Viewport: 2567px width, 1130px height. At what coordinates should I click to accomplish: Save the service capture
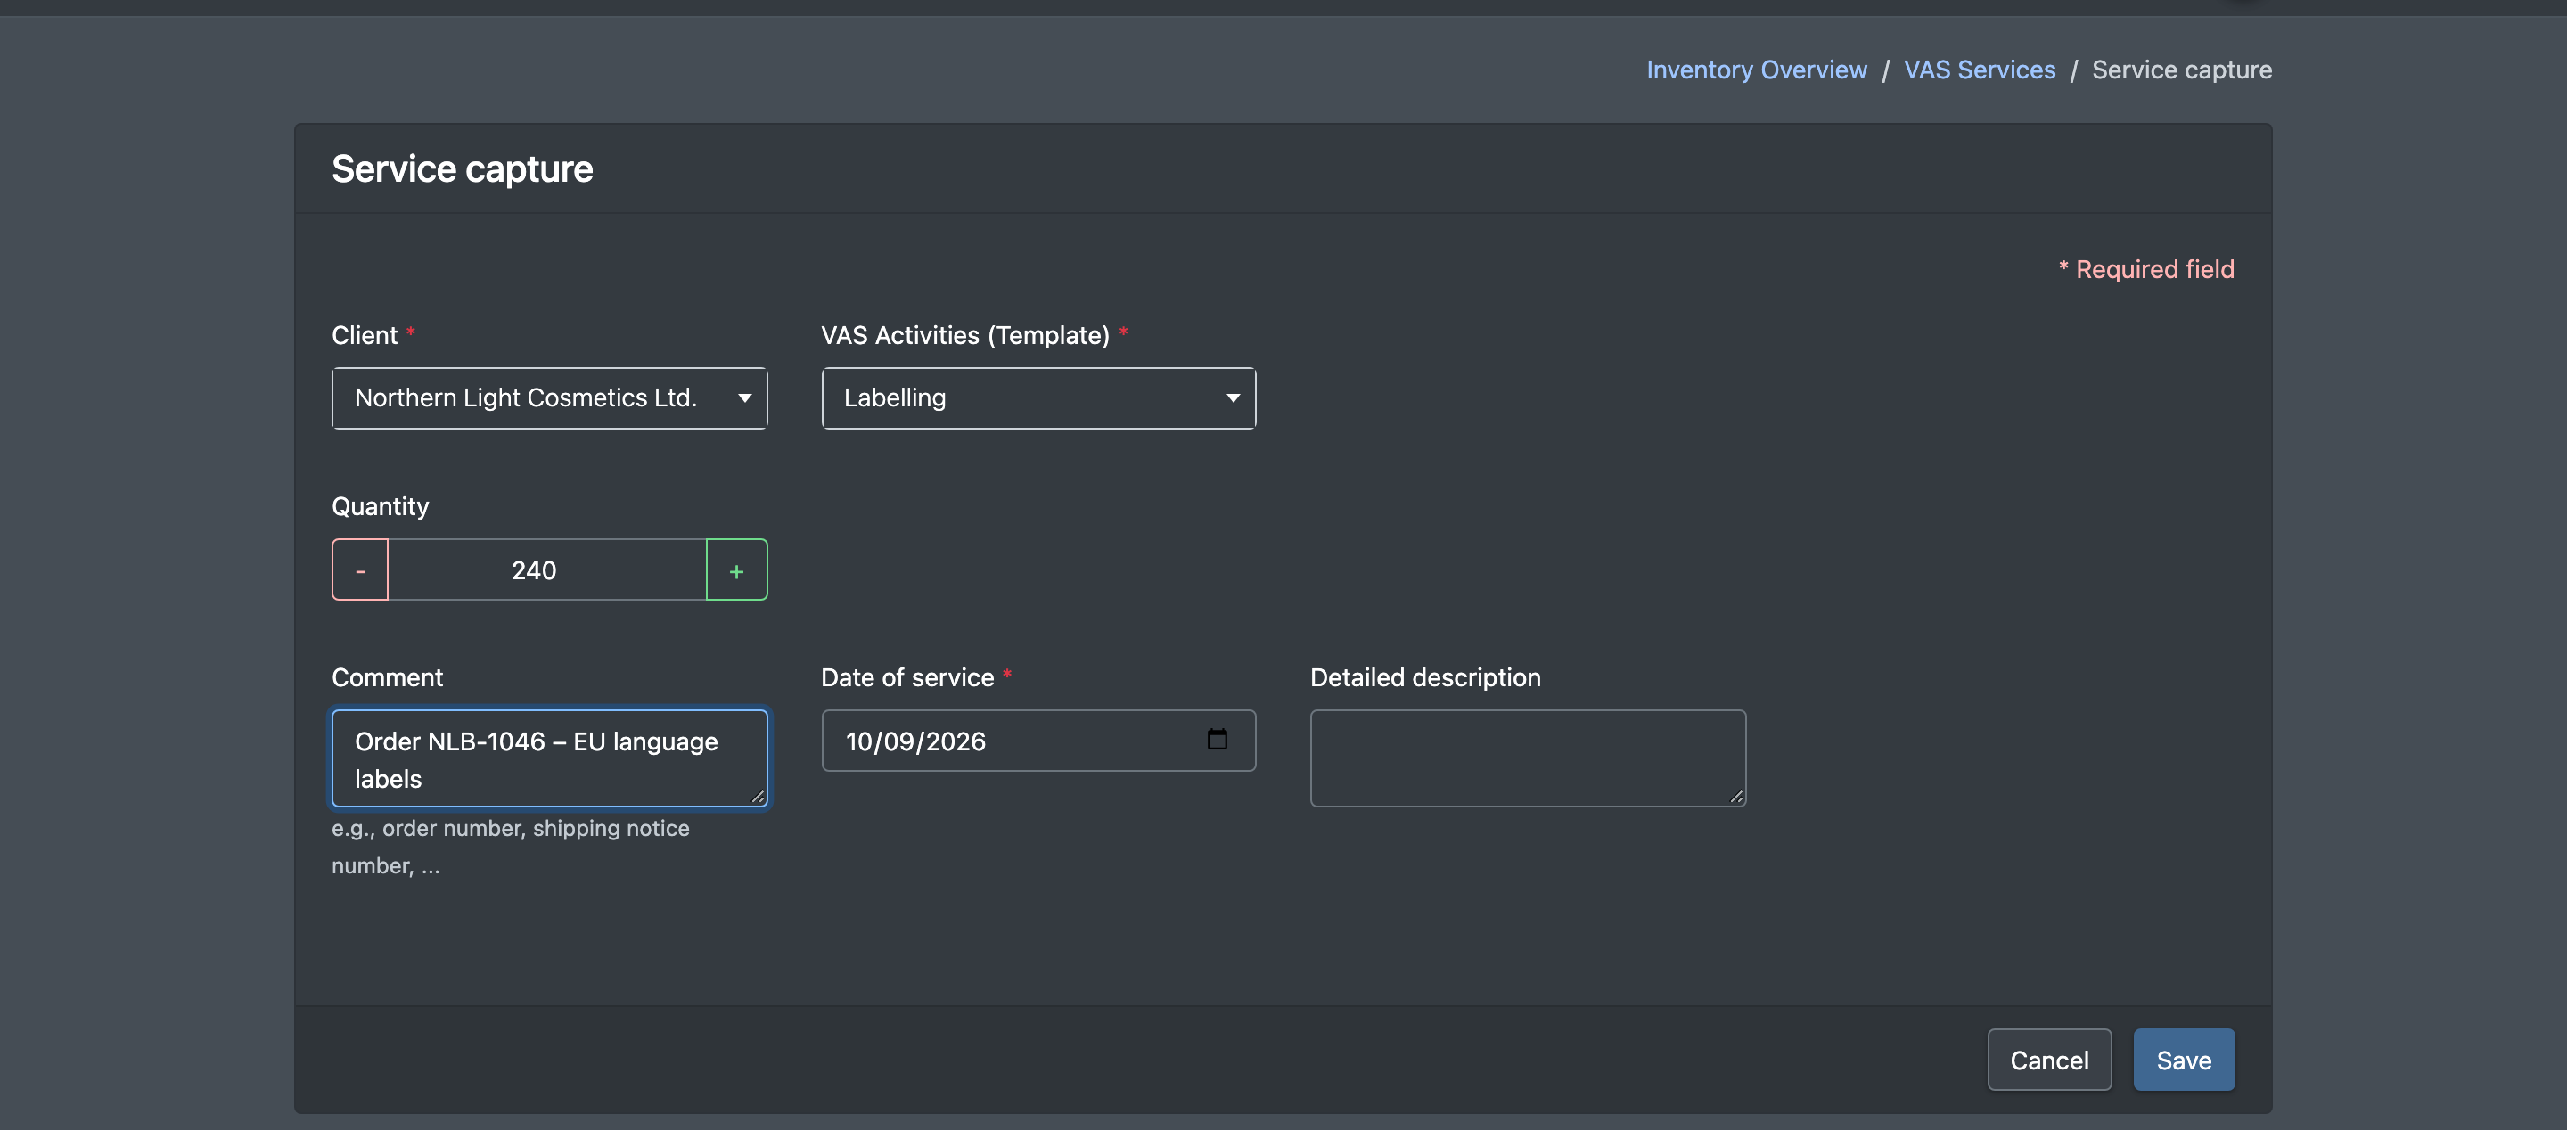click(2184, 1060)
